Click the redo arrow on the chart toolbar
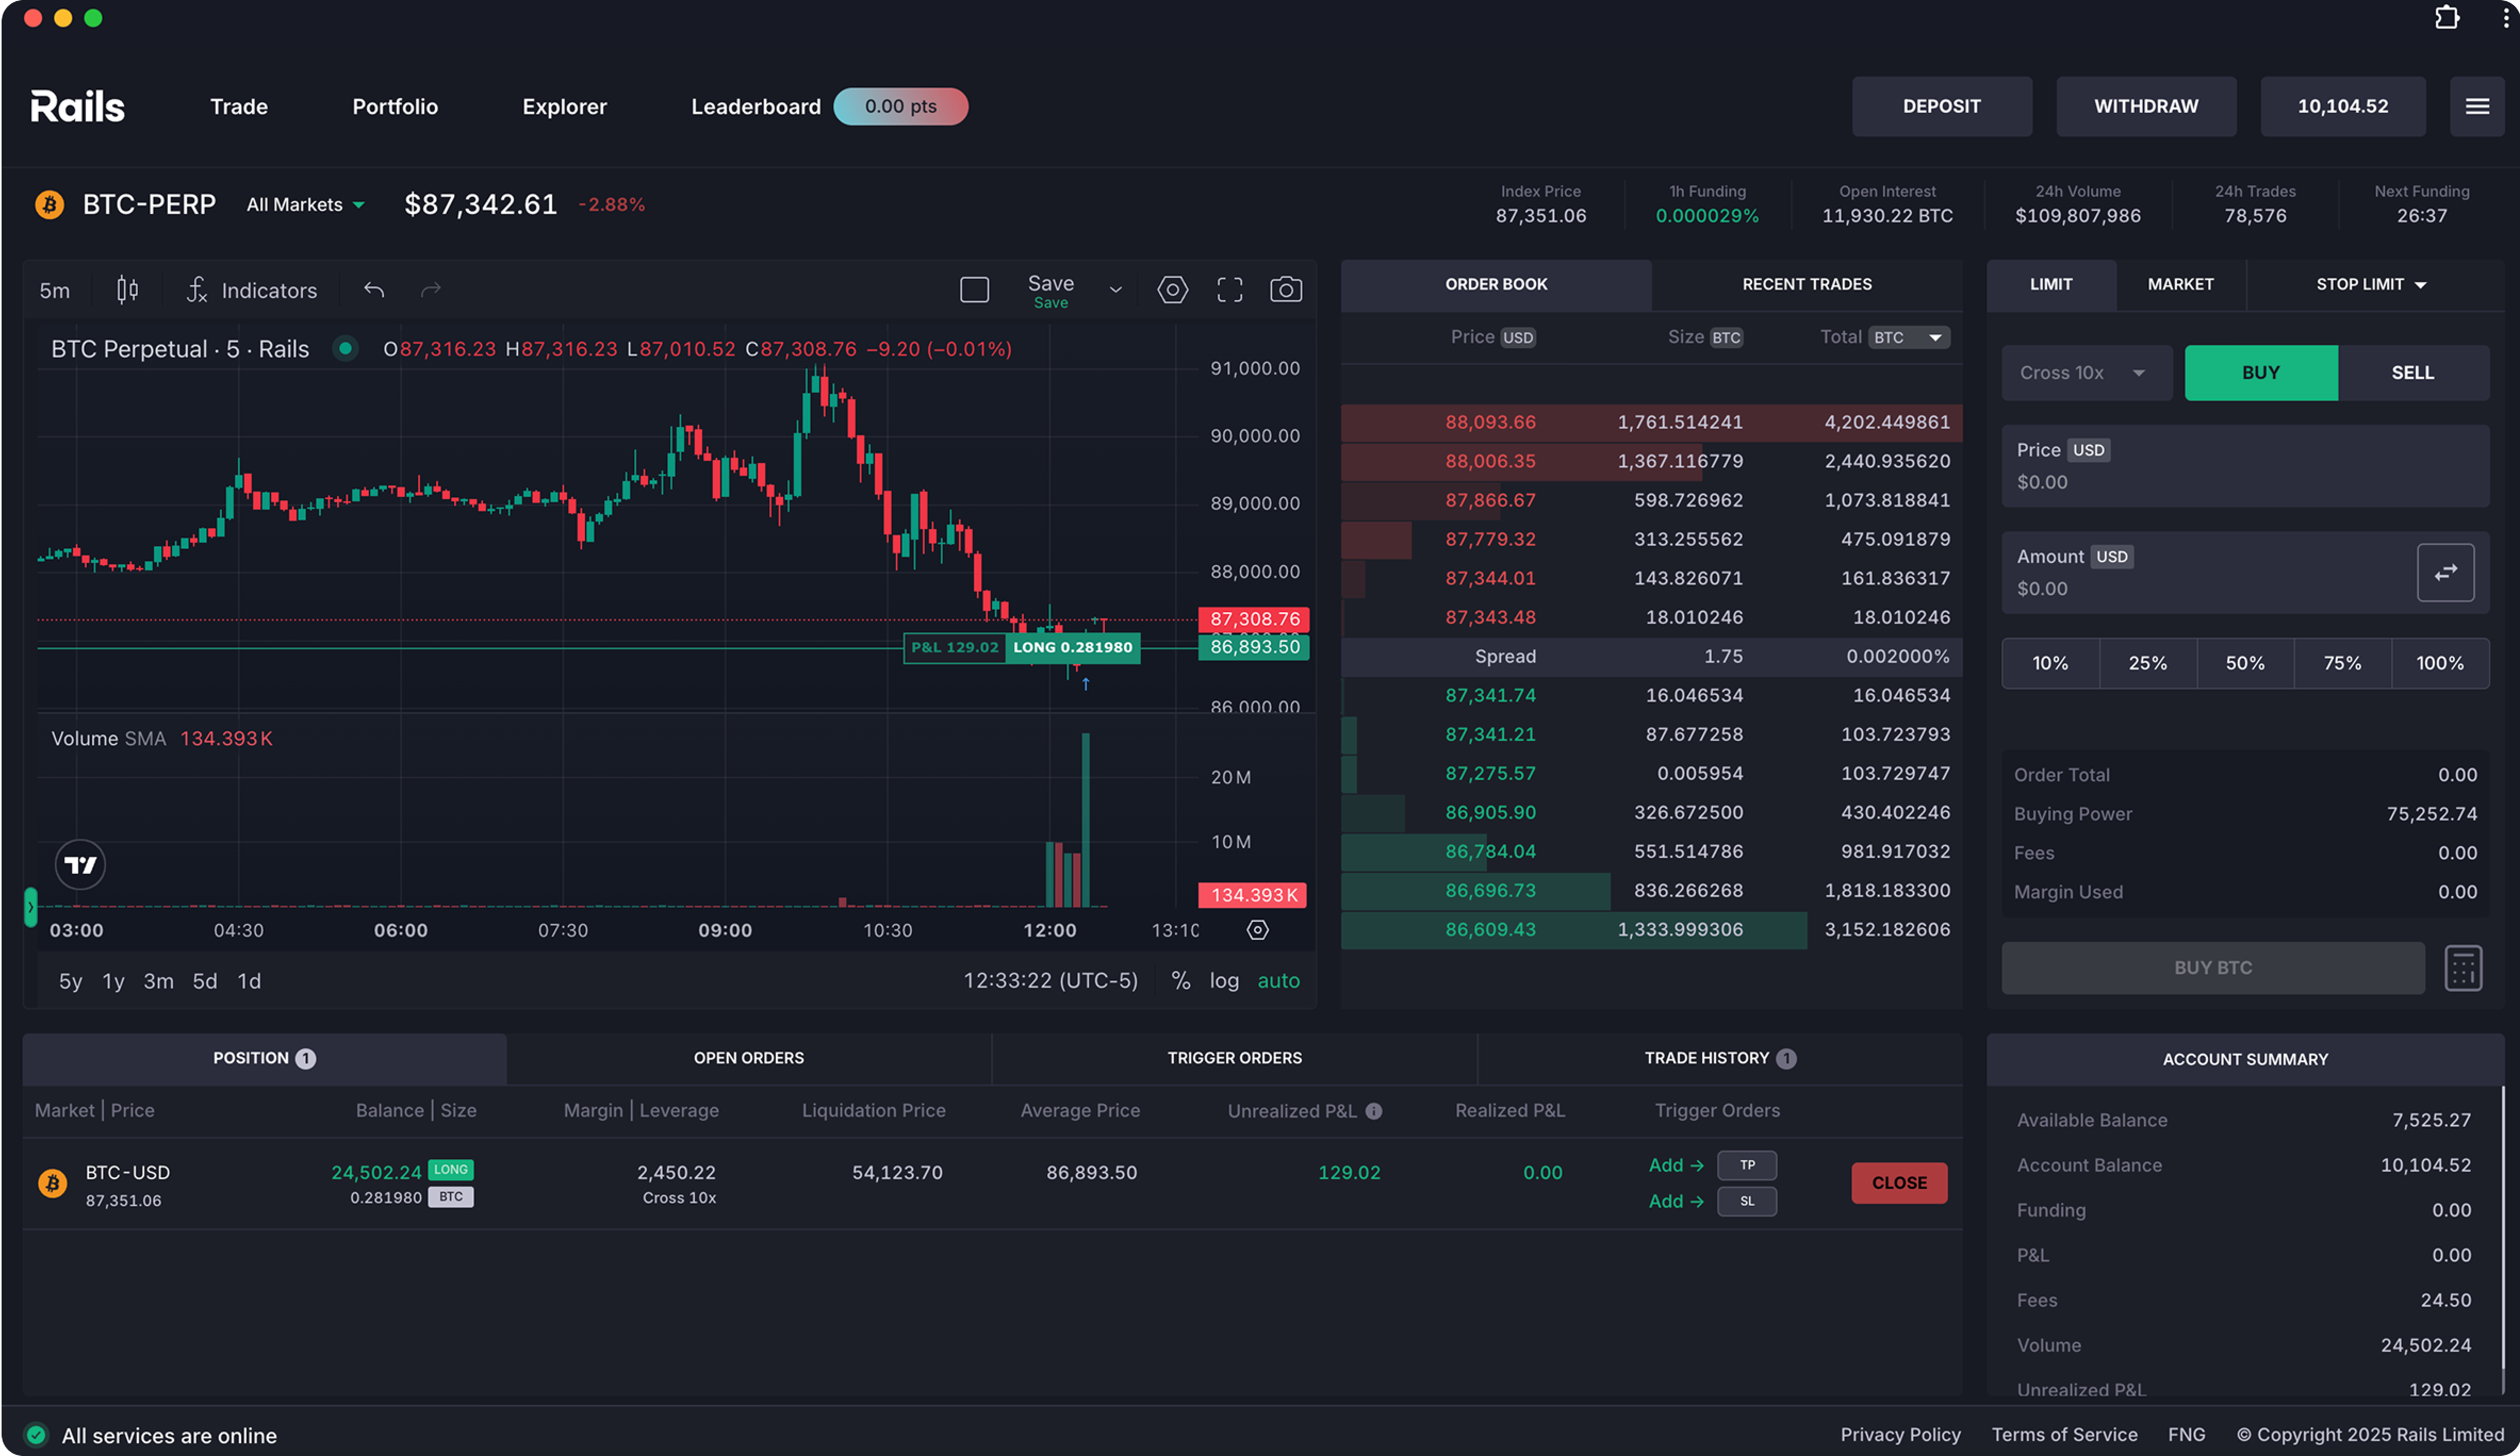2520x1456 pixels. (x=430, y=289)
